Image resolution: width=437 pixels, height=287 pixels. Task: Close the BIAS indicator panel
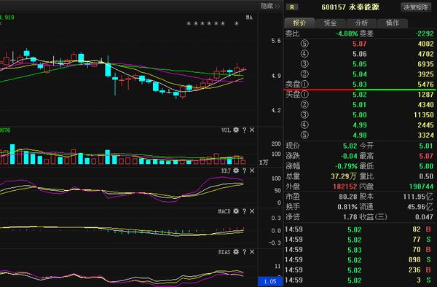pos(252,252)
